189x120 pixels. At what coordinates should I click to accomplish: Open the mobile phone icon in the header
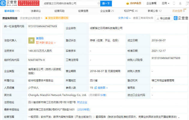[174, 3]
